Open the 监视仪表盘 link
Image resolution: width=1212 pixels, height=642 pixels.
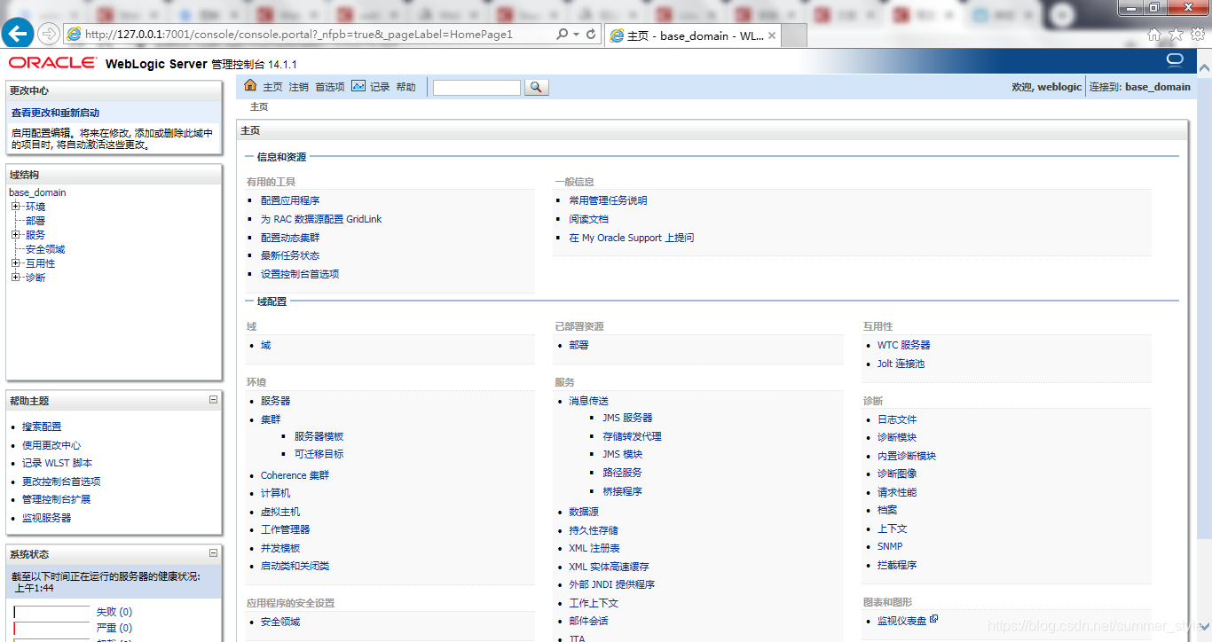coord(901,621)
